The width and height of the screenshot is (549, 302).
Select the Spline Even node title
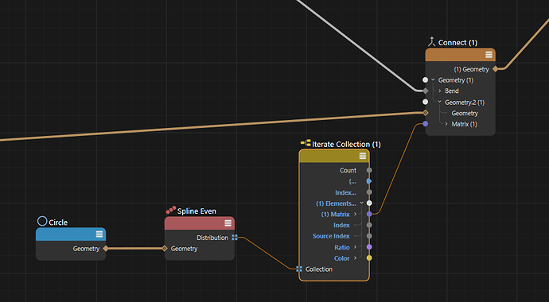click(197, 211)
